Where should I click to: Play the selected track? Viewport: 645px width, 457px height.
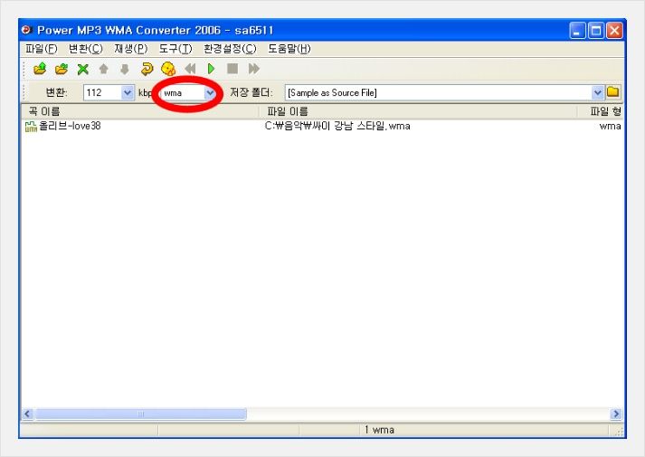coord(211,69)
